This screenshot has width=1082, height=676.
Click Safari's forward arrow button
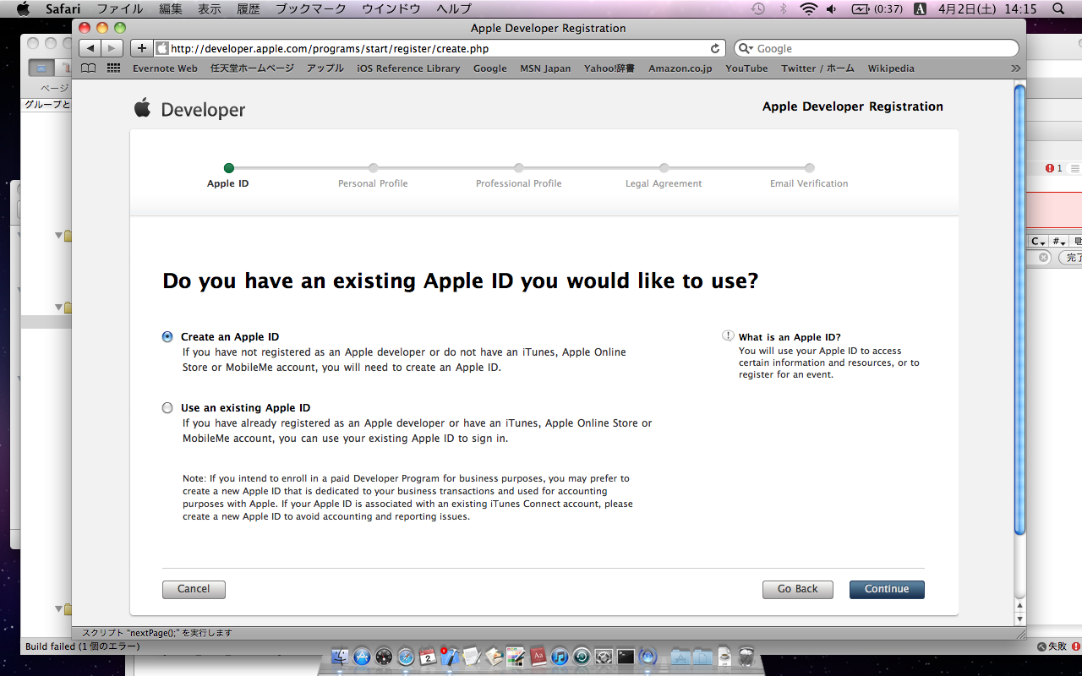click(x=112, y=49)
